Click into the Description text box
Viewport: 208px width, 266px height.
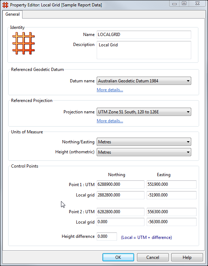pos(144,50)
